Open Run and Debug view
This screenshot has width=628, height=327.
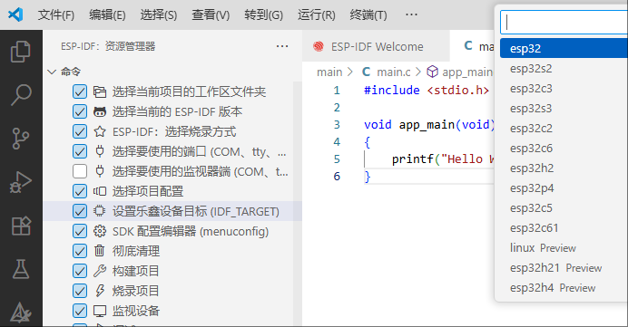point(21,182)
